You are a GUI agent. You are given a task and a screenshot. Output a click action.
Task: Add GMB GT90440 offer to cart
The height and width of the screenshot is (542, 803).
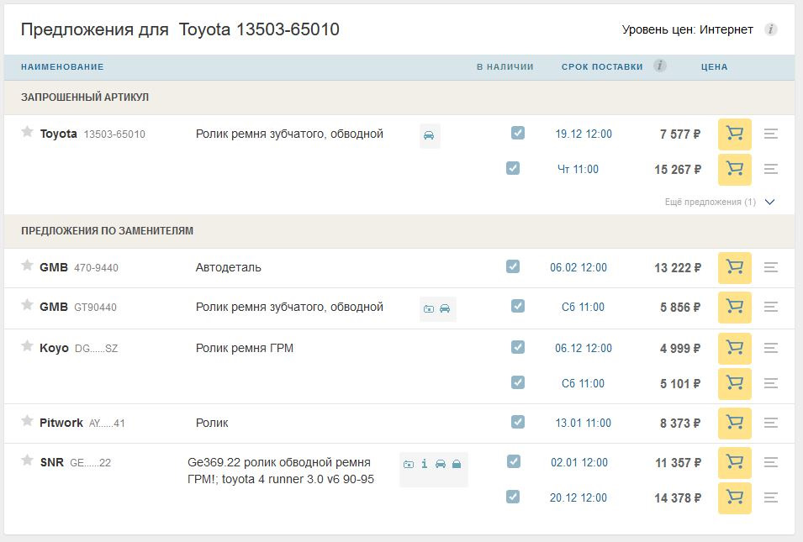click(x=734, y=308)
